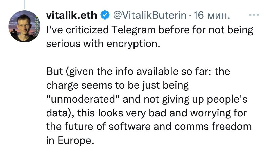
Task: Select the line starting with I've criticized
Action: [150, 30]
